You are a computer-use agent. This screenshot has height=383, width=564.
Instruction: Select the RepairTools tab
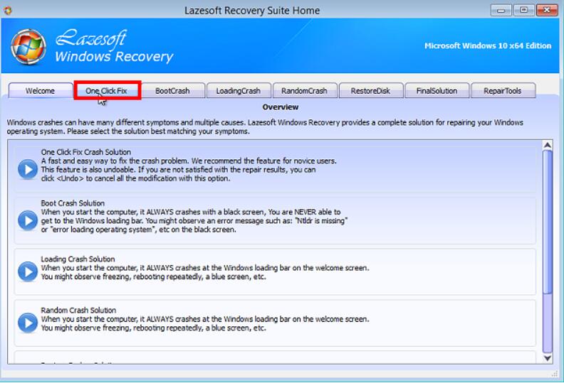pyautogui.click(x=503, y=91)
